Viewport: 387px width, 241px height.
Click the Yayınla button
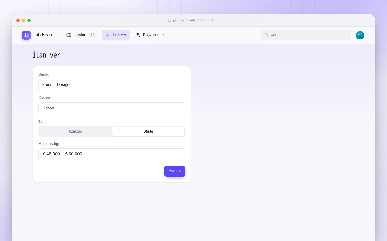click(x=175, y=171)
